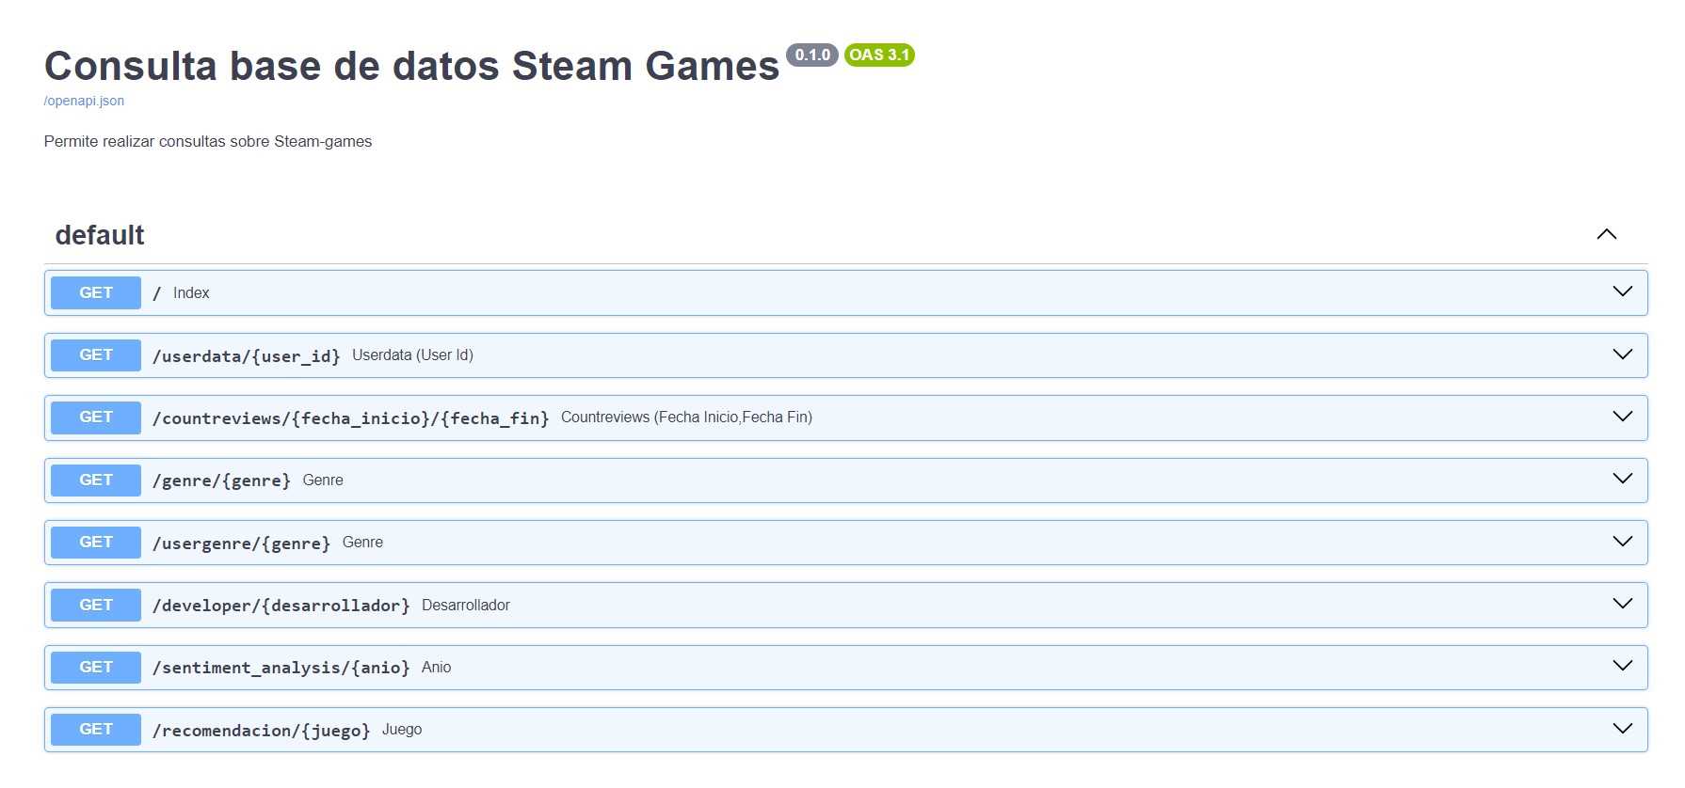Click the OAS 3.1 badge

[x=879, y=55]
